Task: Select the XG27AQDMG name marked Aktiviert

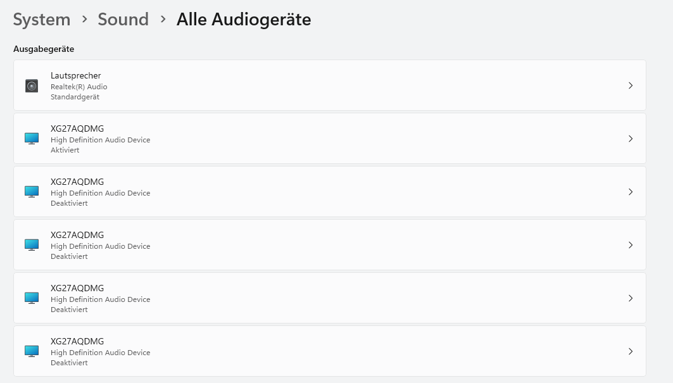Action: (x=77, y=129)
